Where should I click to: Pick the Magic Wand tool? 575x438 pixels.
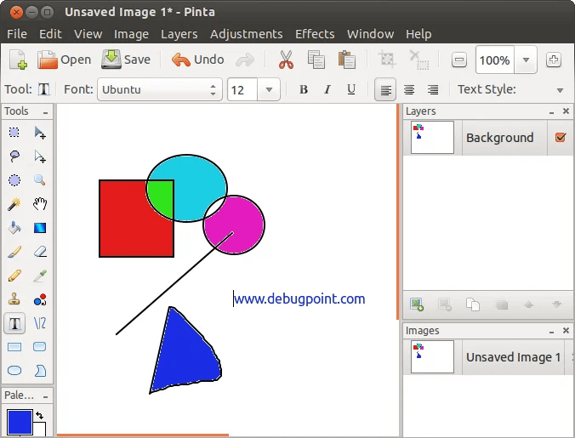tap(14, 204)
